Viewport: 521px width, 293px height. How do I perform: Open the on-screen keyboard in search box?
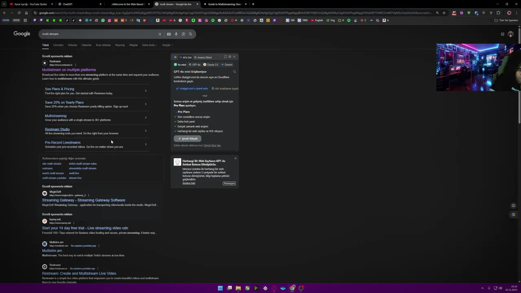point(169,34)
